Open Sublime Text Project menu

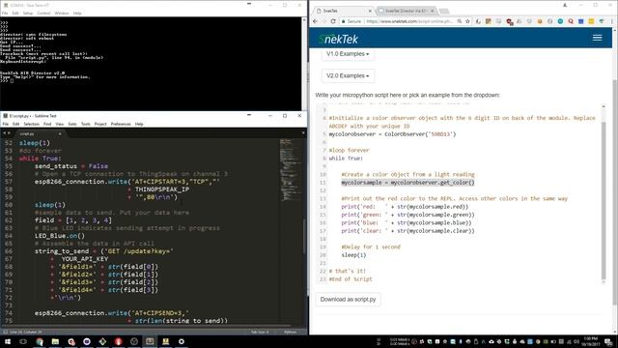point(100,124)
